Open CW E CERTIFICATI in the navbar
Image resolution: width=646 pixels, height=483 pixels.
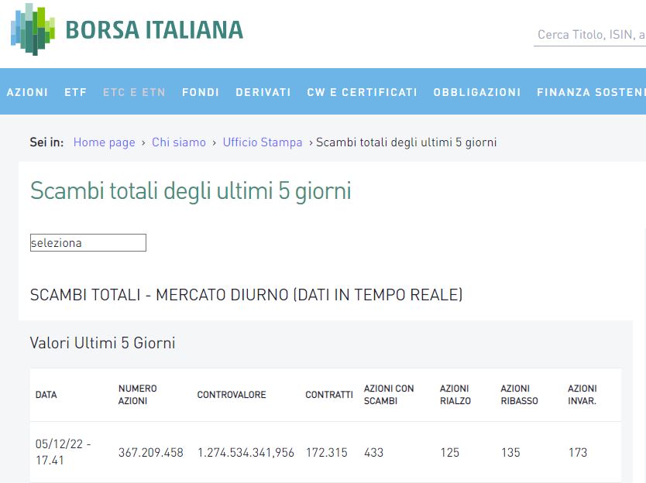click(362, 92)
